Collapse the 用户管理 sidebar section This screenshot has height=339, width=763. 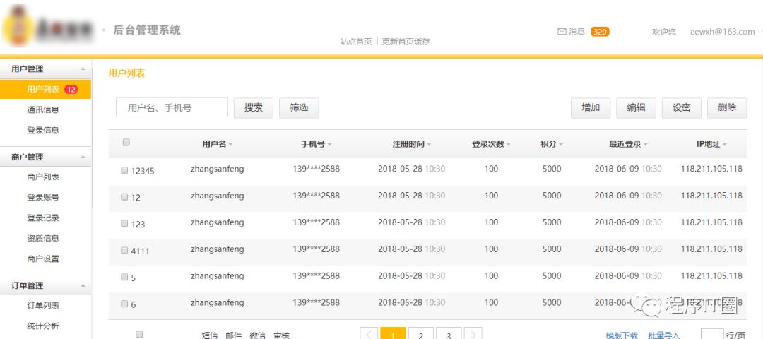point(83,69)
